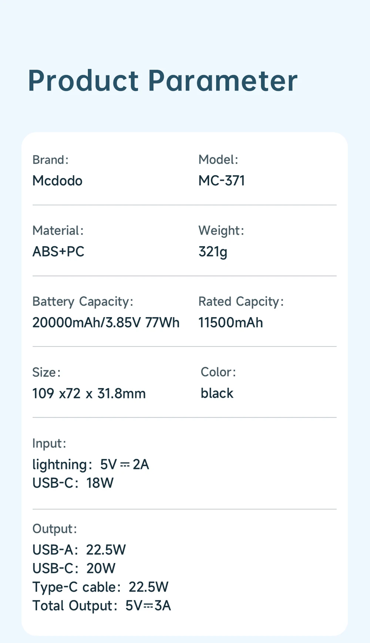Click the USB-C 18W input line
Screen dimensions: 370x643
(73, 483)
